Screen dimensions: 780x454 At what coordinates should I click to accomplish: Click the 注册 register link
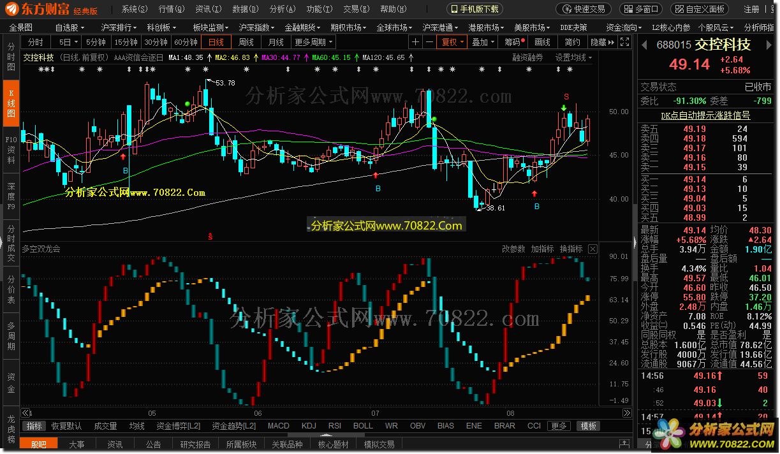pyautogui.click(x=751, y=9)
